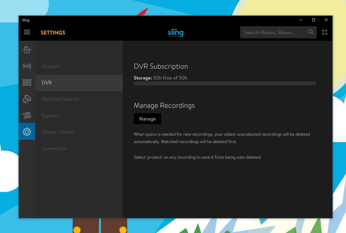Go to My TV home icon

click(x=27, y=49)
